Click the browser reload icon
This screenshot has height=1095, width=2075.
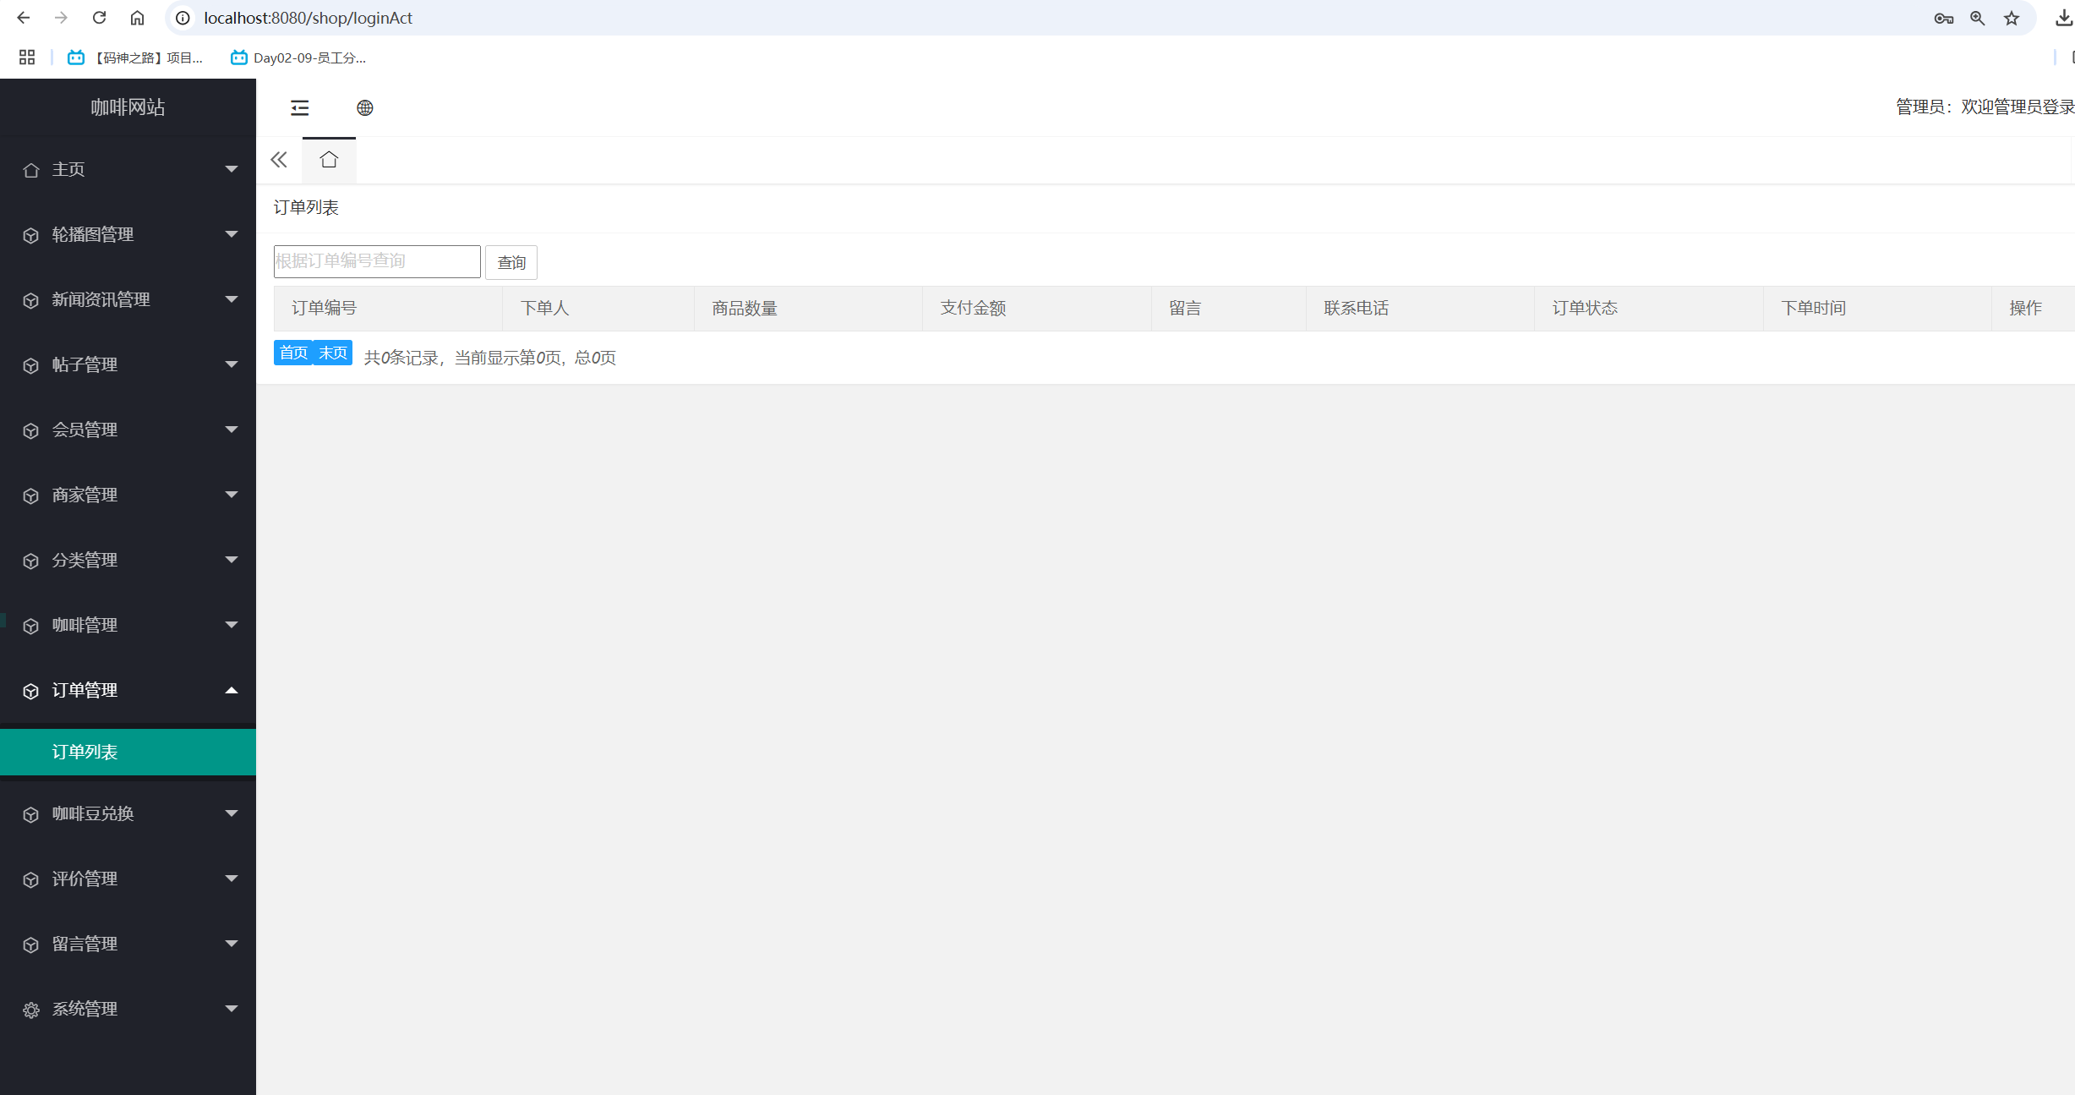pos(99,18)
